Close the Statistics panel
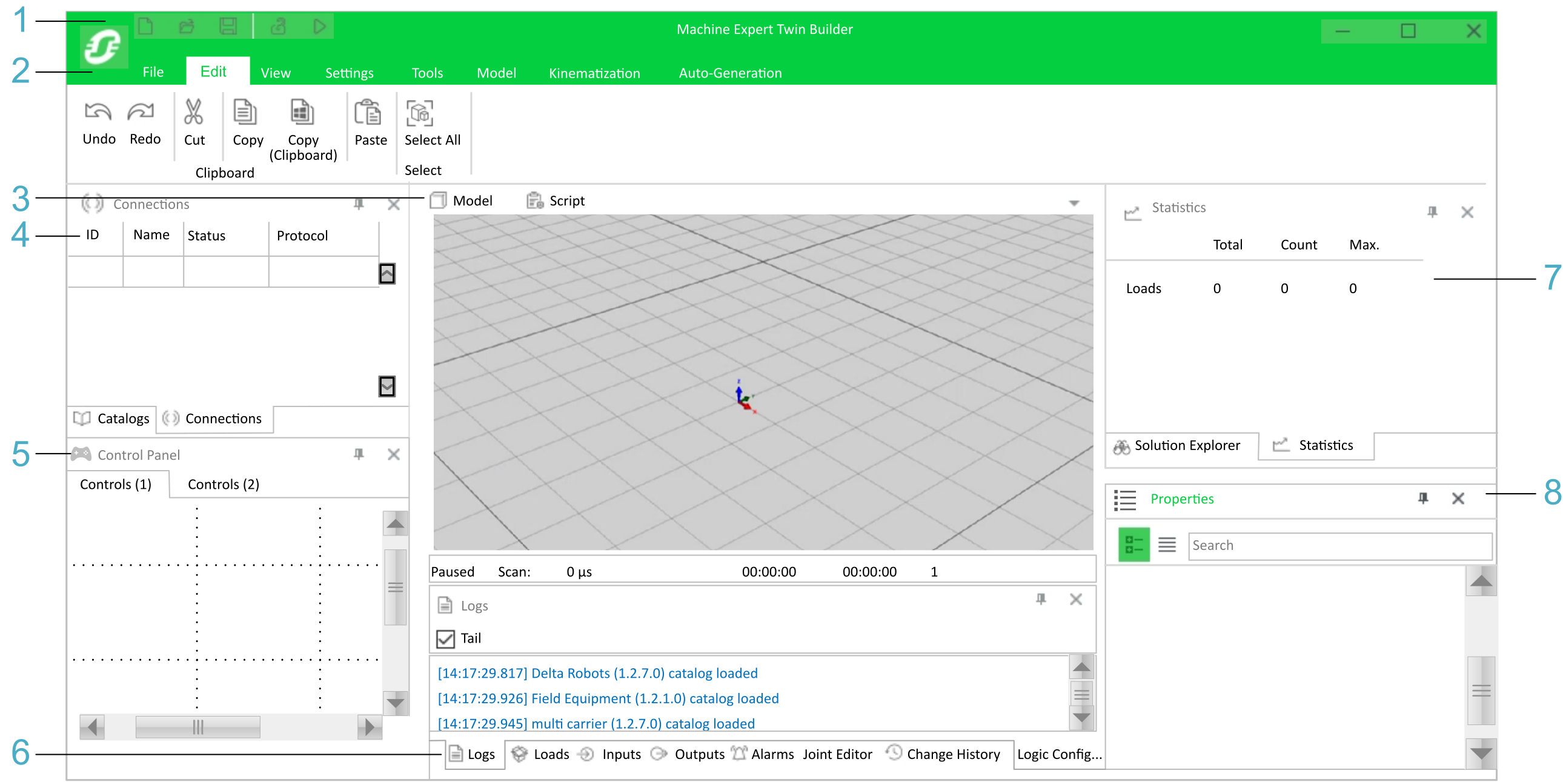The width and height of the screenshot is (1563, 782). click(1467, 212)
